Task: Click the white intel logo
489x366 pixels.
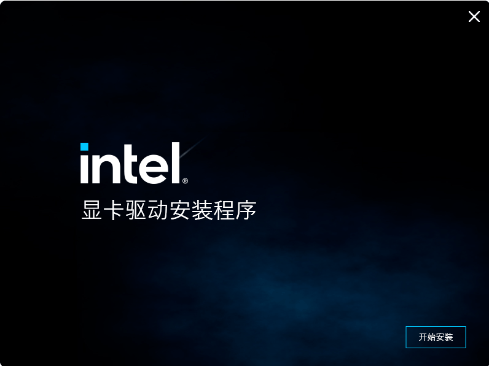Action: point(134,163)
